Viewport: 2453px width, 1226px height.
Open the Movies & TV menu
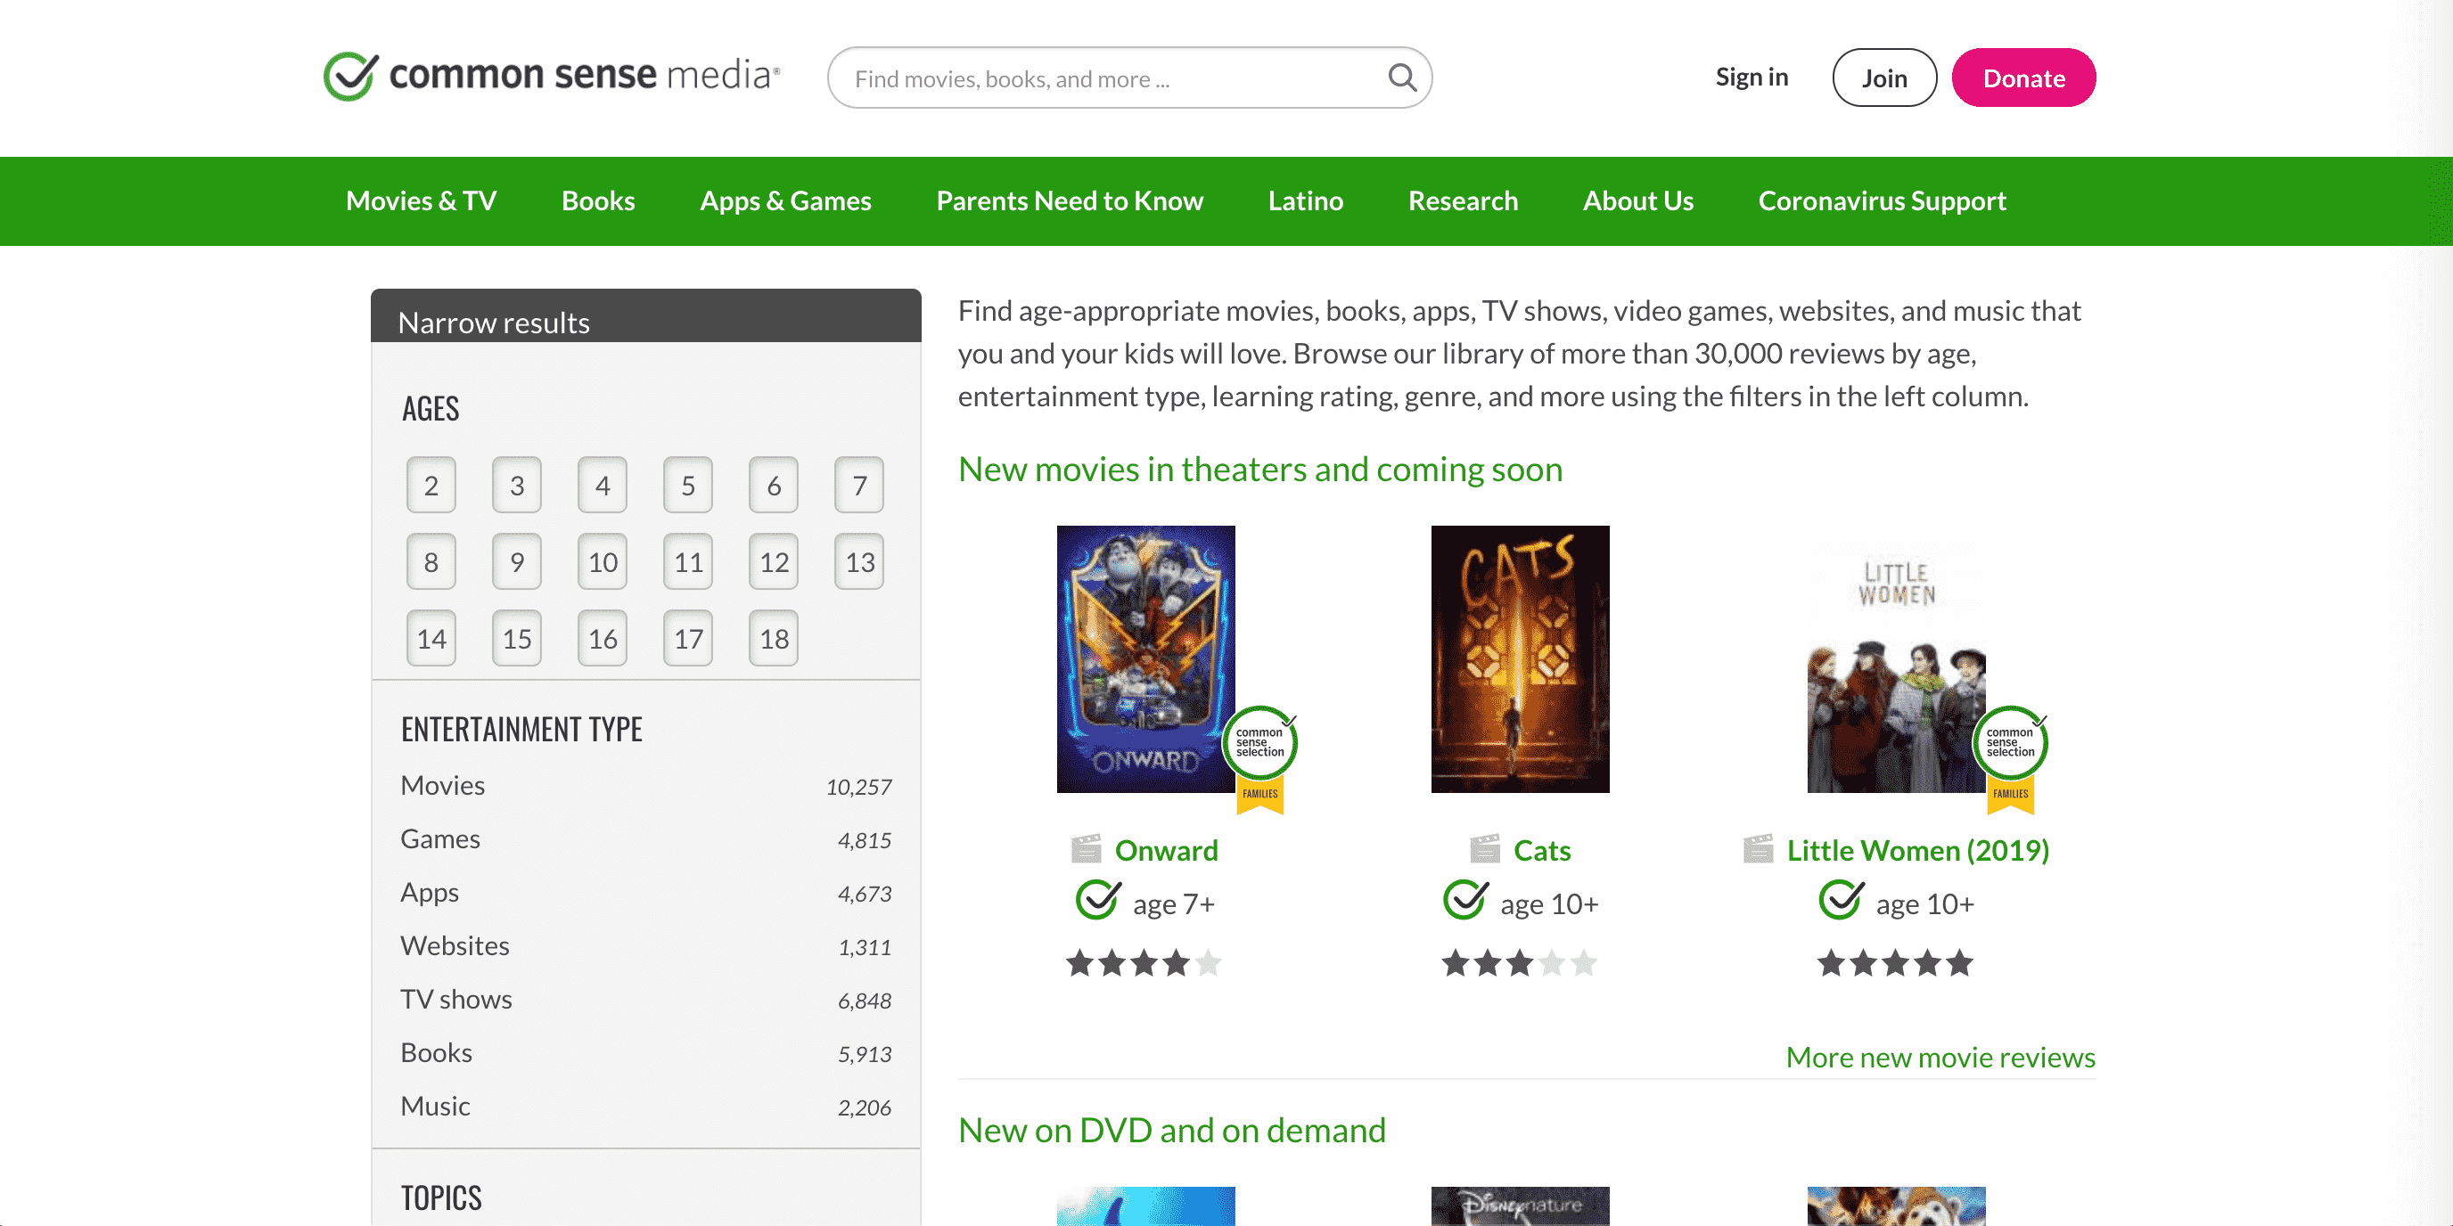[421, 200]
